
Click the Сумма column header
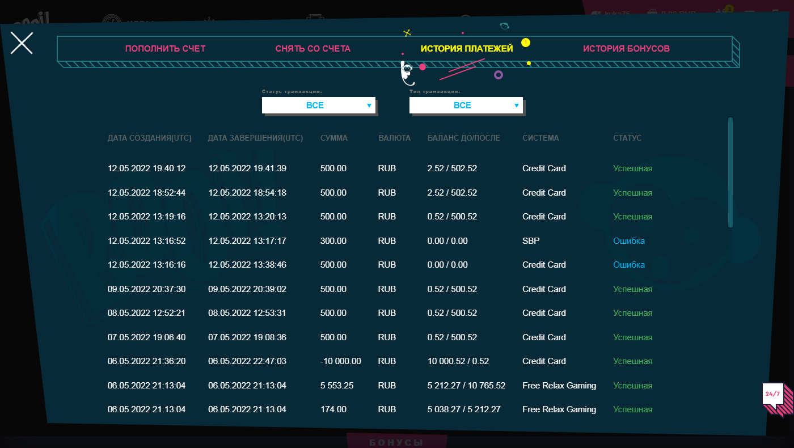click(x=333, y=138)
